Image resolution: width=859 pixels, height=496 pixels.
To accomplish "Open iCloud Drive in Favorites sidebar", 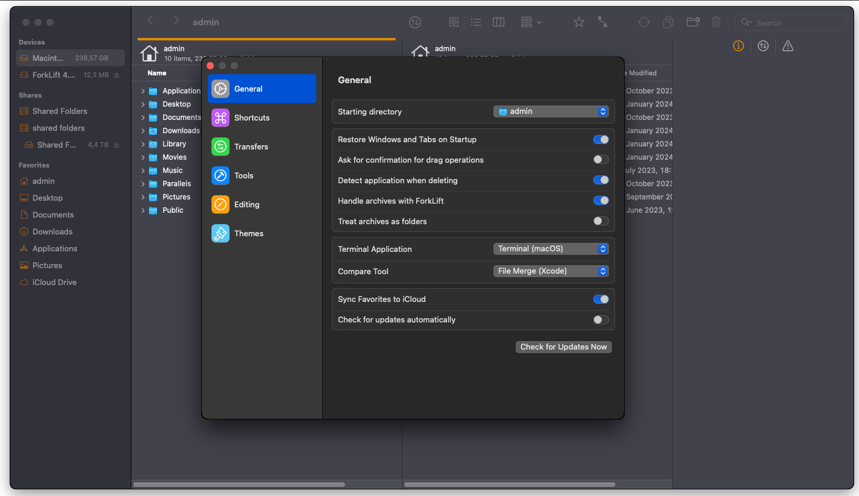I will point(54,283).
